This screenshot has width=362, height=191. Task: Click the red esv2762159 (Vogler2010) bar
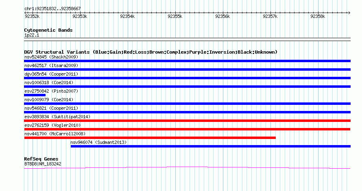187,129
